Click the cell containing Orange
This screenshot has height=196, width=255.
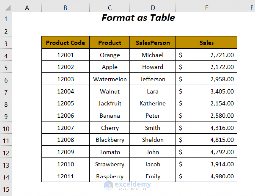pos(110,55)
